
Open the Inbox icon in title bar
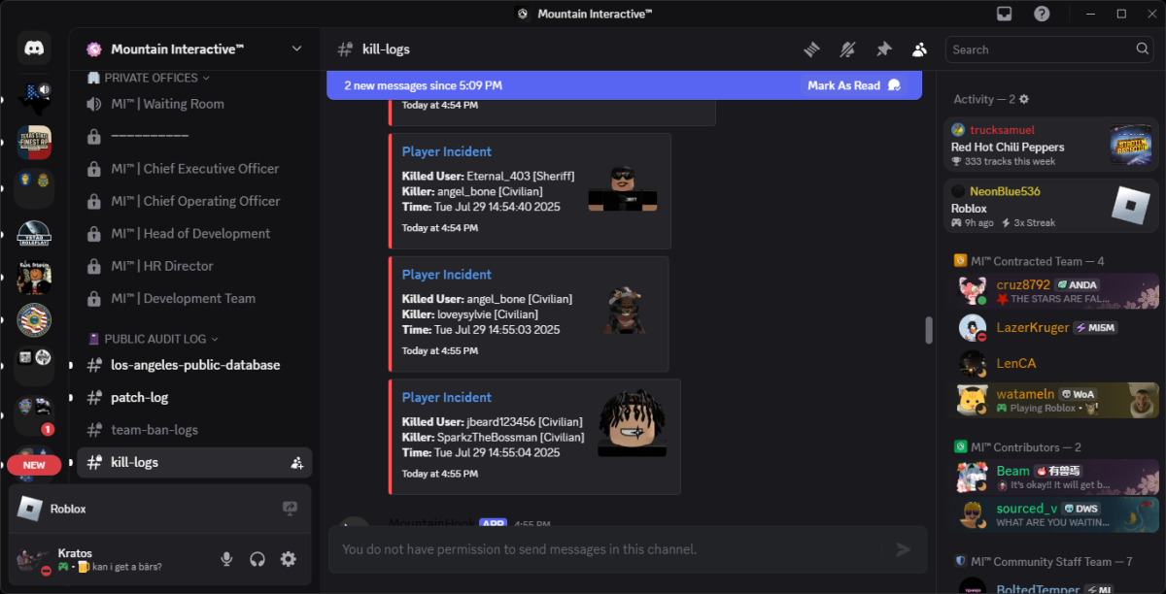click(x=1004, y=14)
